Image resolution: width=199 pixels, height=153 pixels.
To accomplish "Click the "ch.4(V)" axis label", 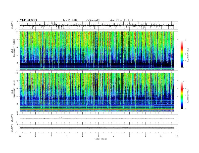I will coord(12,128).
